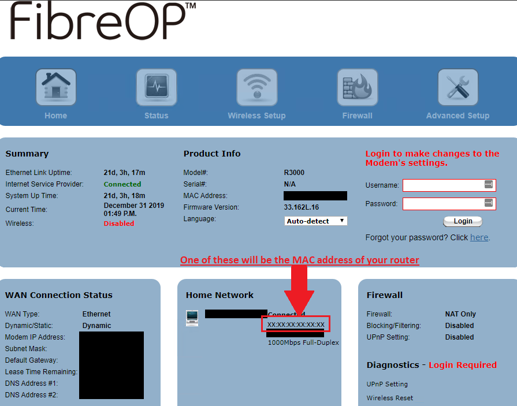
Task: Select the Serial# value N/A
Action: (290, 184)
